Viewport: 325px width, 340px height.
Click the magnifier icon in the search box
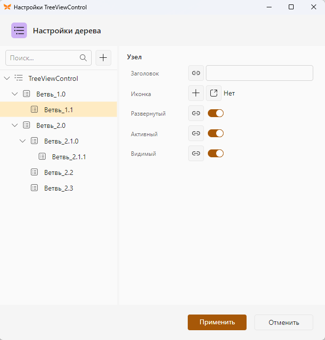(83, 58)
